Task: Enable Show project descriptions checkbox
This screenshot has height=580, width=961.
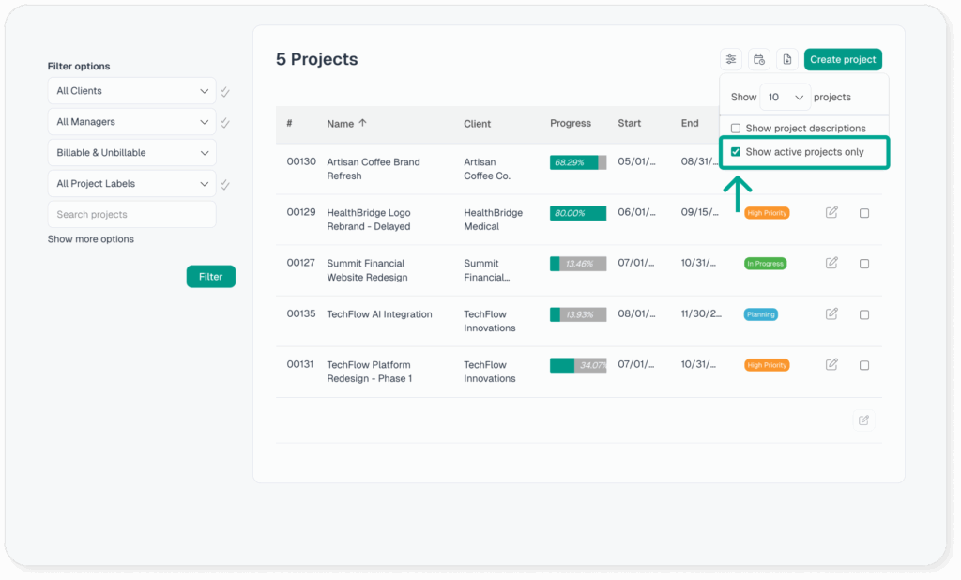Action: (x=736, y=129)
